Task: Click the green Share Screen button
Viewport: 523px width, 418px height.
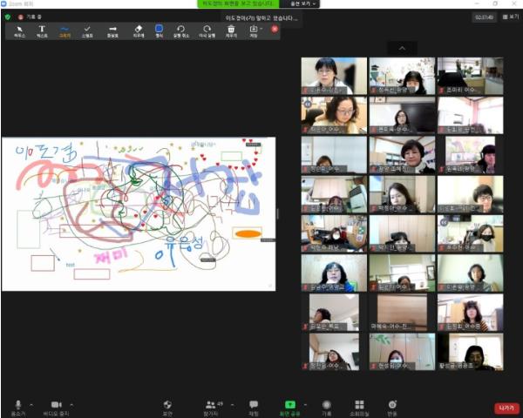Action: (290, 406)
